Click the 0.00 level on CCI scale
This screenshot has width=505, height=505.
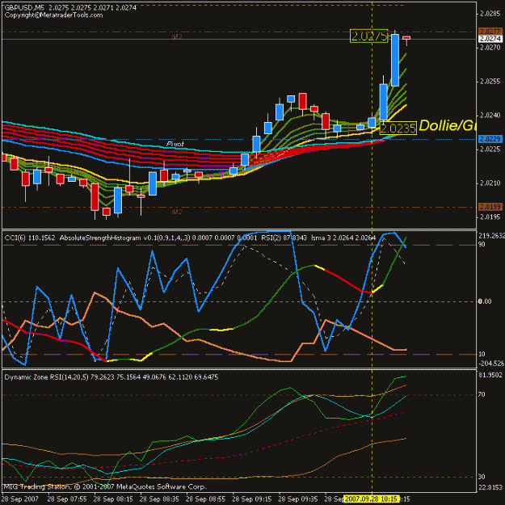(x=485, y=301)
